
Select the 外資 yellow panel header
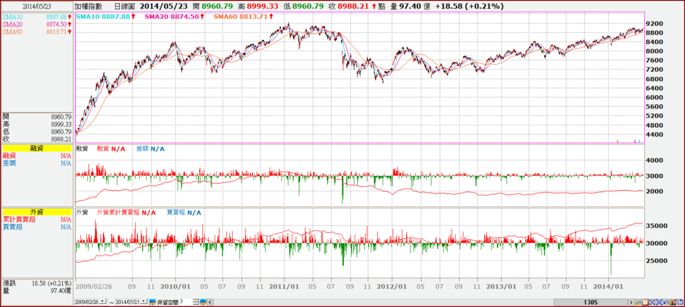[x=37, y=212]
